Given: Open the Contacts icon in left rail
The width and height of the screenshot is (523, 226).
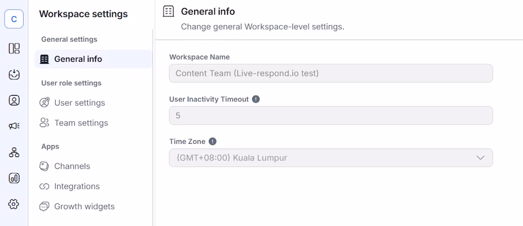Looking at the screenshot, I should [x=14, y=100].
